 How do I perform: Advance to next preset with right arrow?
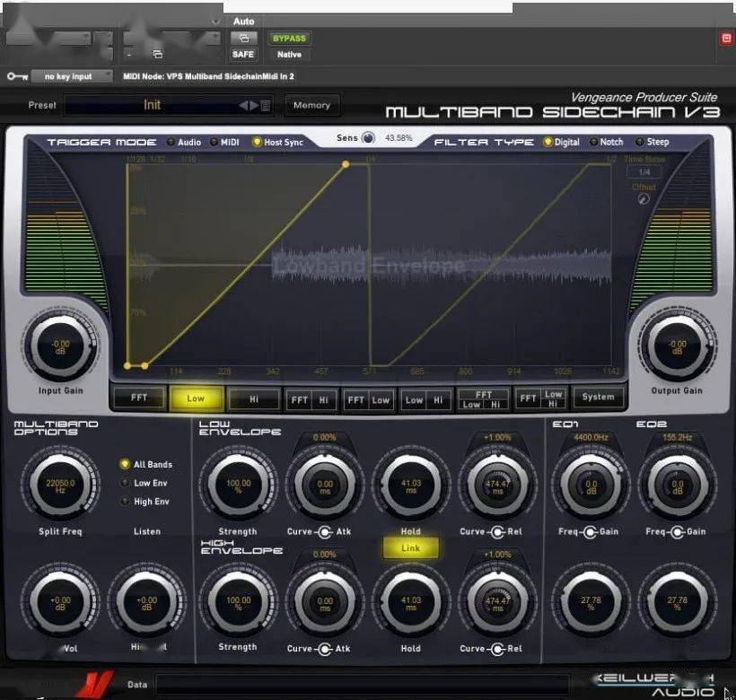pos(253,105)
